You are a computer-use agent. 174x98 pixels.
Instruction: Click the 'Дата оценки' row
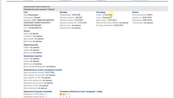click(34, 39)
